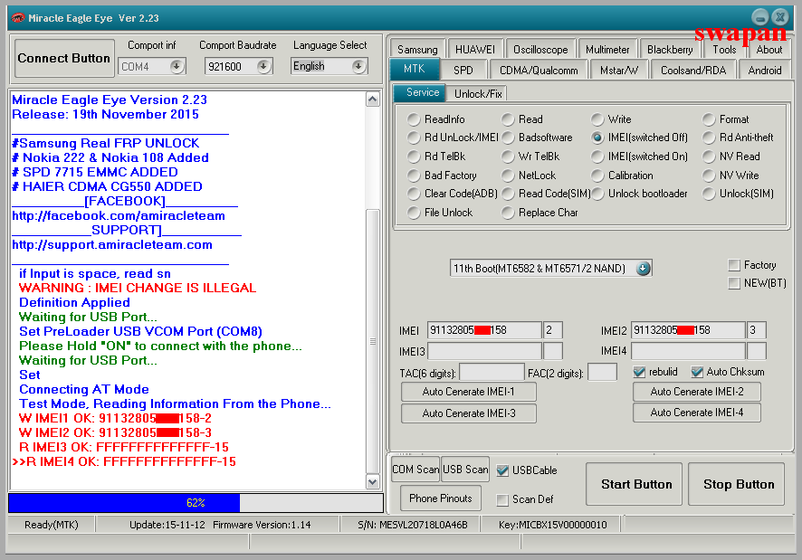Click the IMEI input field
802x560 pixels.
(x=484, y=330)
